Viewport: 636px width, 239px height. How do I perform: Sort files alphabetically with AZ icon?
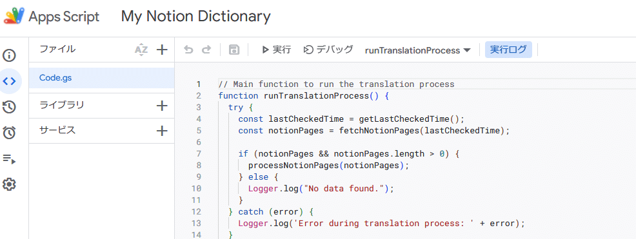point(141,50)
